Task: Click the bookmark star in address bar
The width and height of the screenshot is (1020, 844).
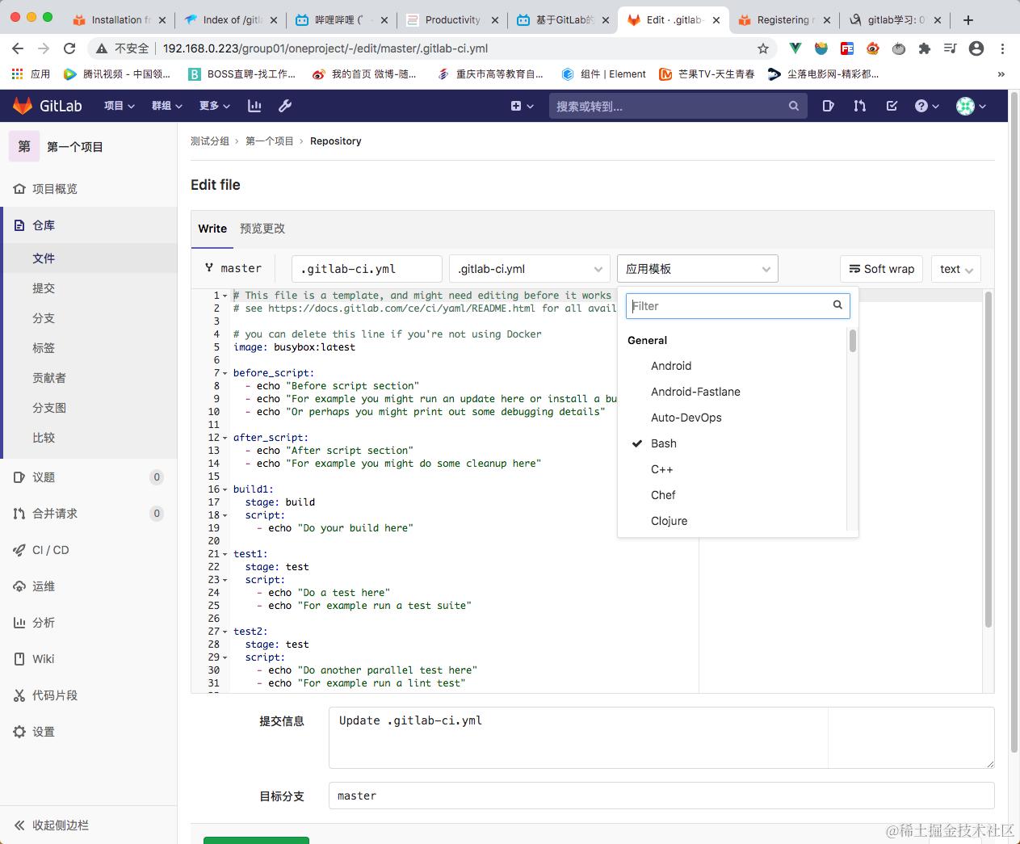Action: click(x=763, y=48)
